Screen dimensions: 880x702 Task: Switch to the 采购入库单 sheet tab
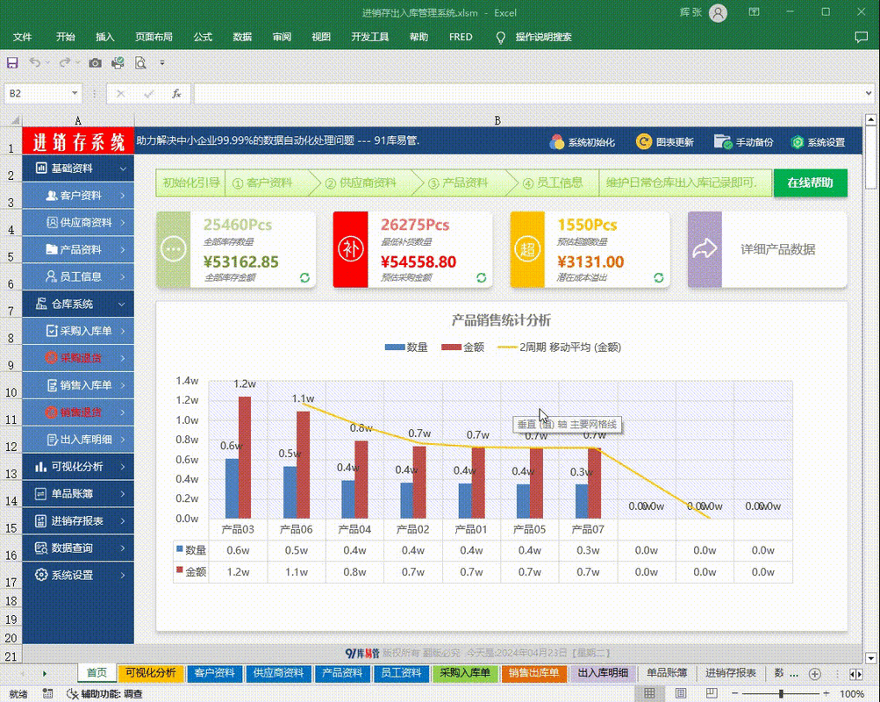click(465, 673)
